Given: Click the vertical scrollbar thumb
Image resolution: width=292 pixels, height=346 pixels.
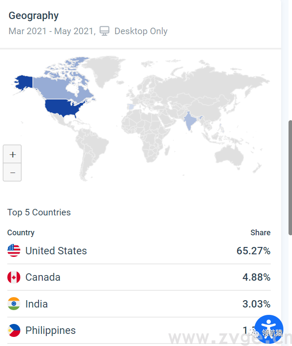Looking at the screenshot, I should click(289, 177).
